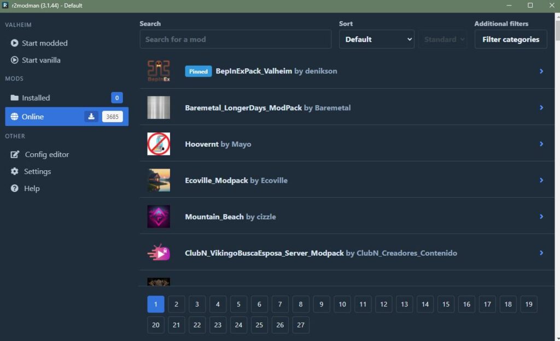The height and width of the screenshot is (341, 560).
Task: Open the Config editor
Action: 46,154
